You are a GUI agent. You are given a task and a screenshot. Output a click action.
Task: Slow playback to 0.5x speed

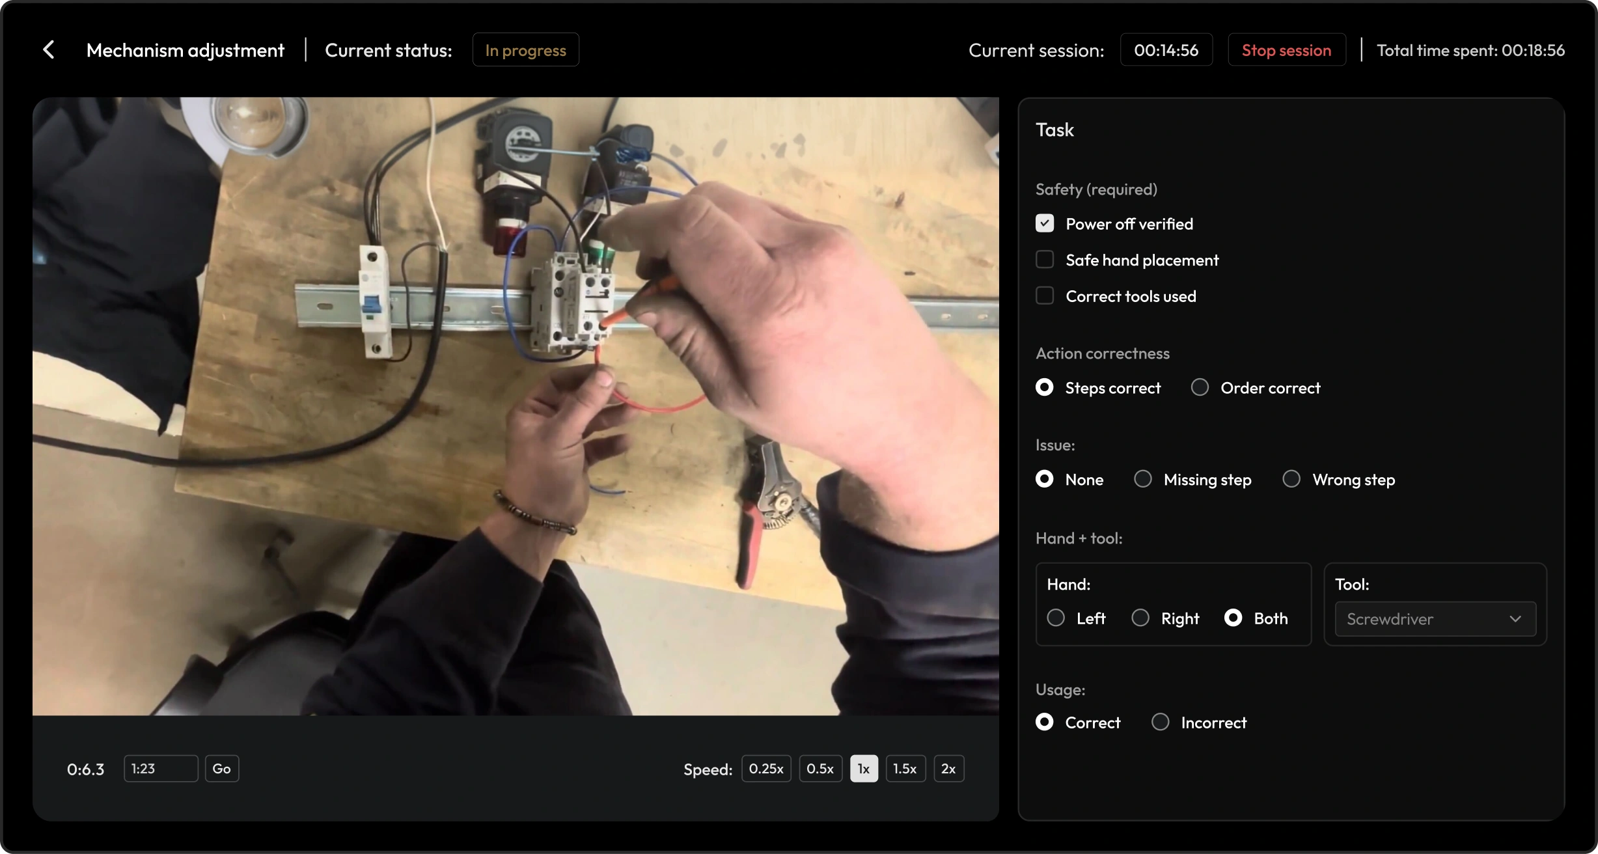click(820, 768)
